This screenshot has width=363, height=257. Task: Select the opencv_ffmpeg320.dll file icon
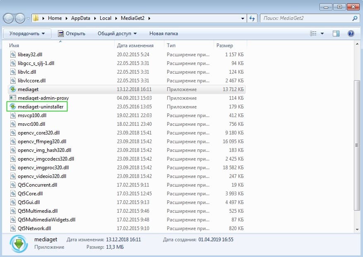coord(13,142)
